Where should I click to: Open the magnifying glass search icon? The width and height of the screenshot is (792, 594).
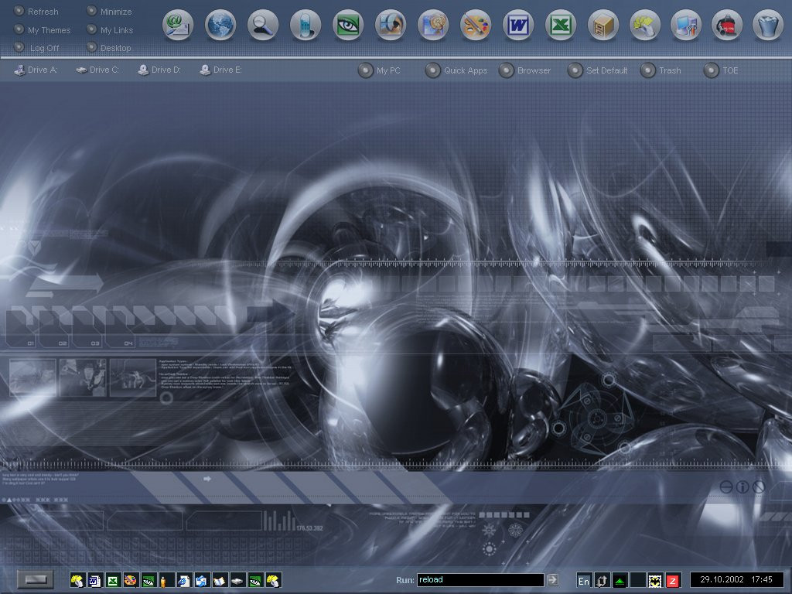click(x=263, y=26)
